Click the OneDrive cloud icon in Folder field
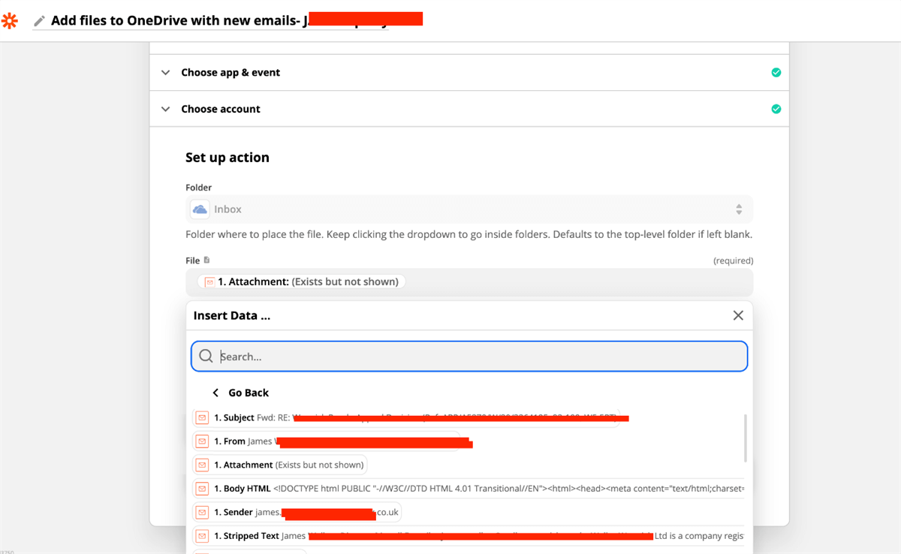The width and height of the screenshot is (901, 554). pyautogui.click(x=200, y=209)
